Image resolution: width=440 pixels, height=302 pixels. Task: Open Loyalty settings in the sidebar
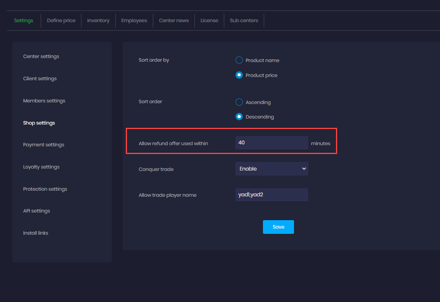[41, 167]
